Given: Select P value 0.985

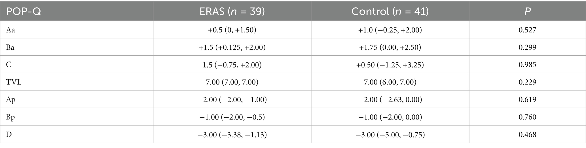Looking at the screenshot, I should tap(528, 65).
